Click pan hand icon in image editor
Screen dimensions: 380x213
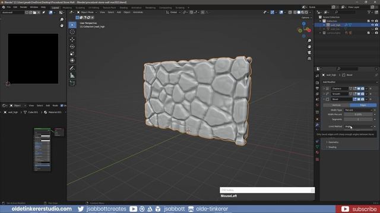[62, 25]
